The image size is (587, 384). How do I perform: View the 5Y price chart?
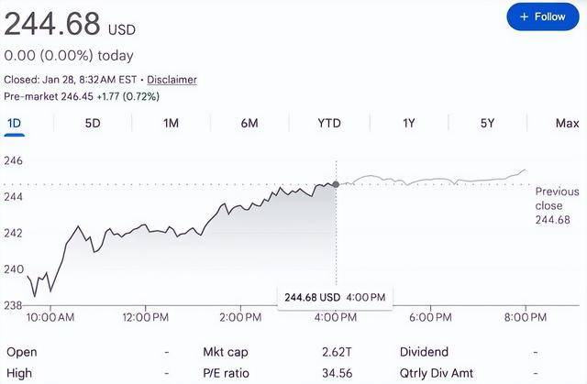coord(487,123)
